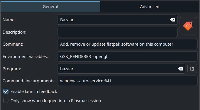Click the Comment field about flatpak software

point(128,44)
